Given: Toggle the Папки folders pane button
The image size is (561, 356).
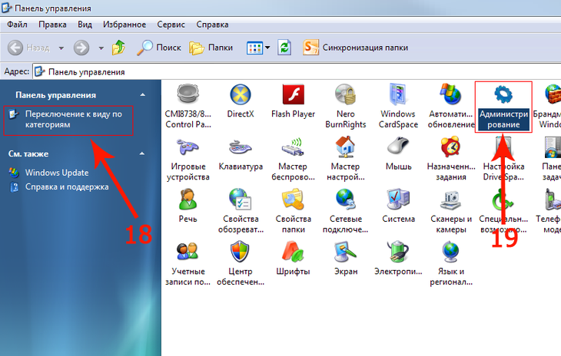Looking at the screenshot, I should coord(211,48).
